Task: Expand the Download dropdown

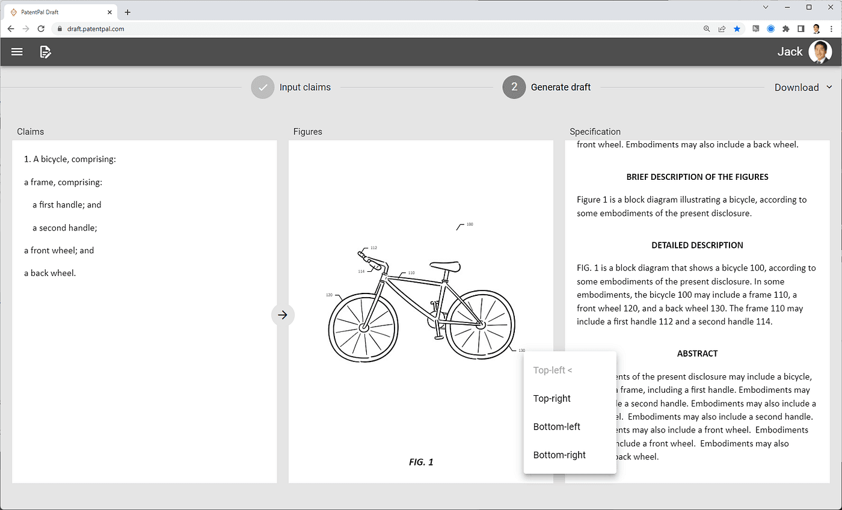Action: tap(804, 87)
